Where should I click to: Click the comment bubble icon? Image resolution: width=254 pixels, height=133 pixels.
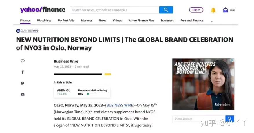23,61
